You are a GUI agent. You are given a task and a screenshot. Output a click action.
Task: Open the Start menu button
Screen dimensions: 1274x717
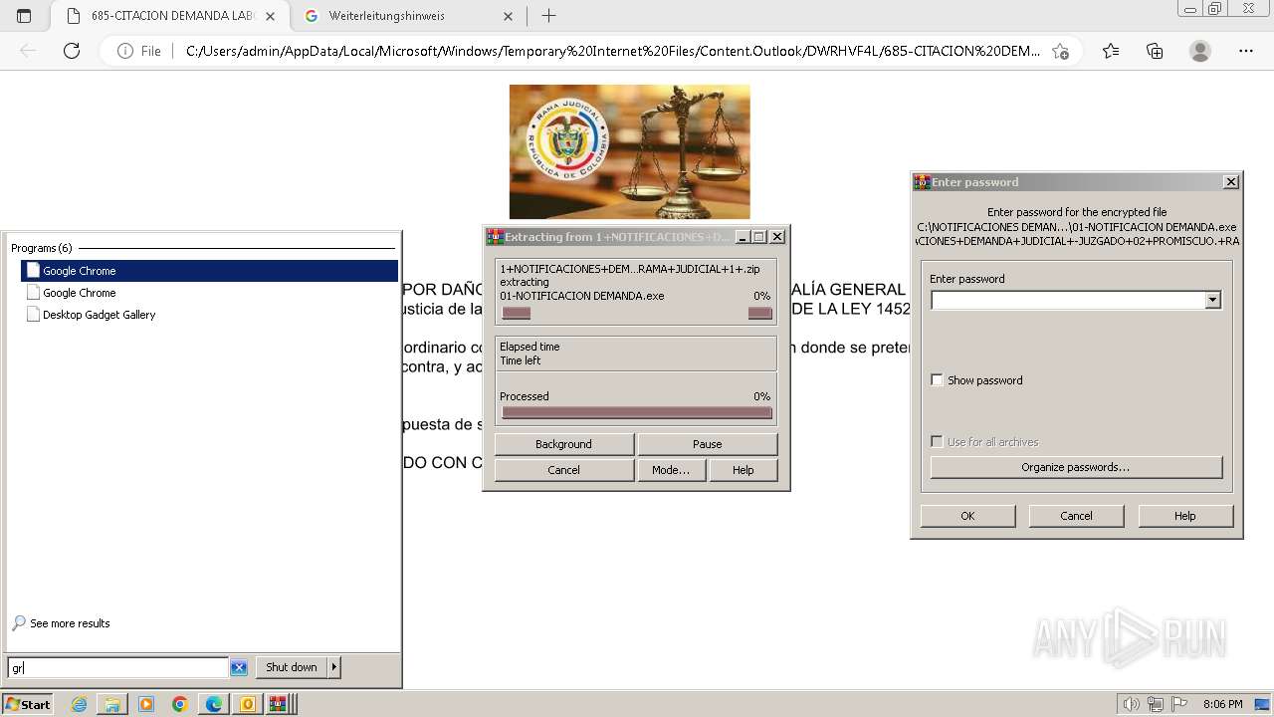[x=28, y=704]
